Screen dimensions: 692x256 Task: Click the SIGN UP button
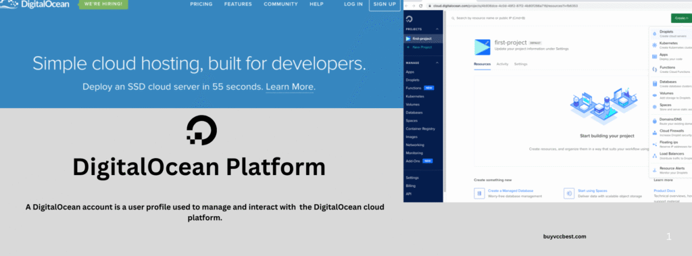pyautogui.click(x=385, y=5)
